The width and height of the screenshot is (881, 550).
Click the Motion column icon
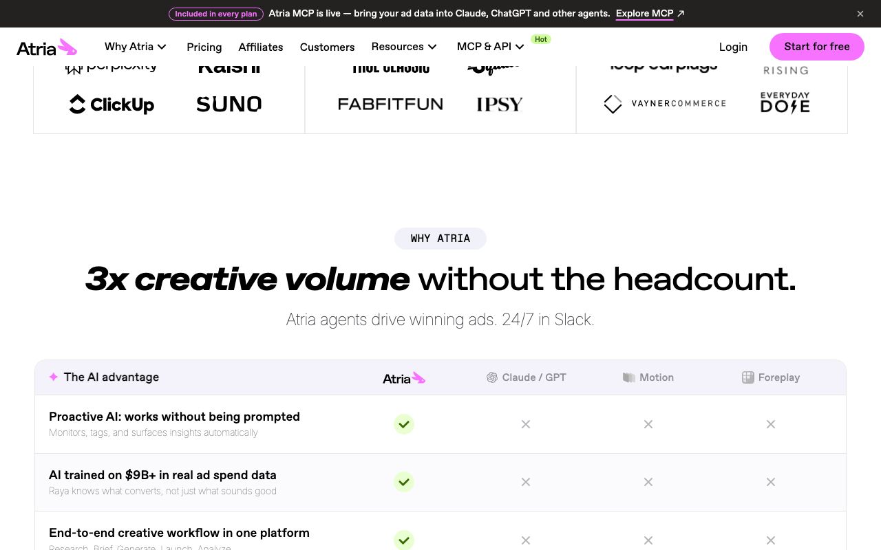tap(628, 377)
